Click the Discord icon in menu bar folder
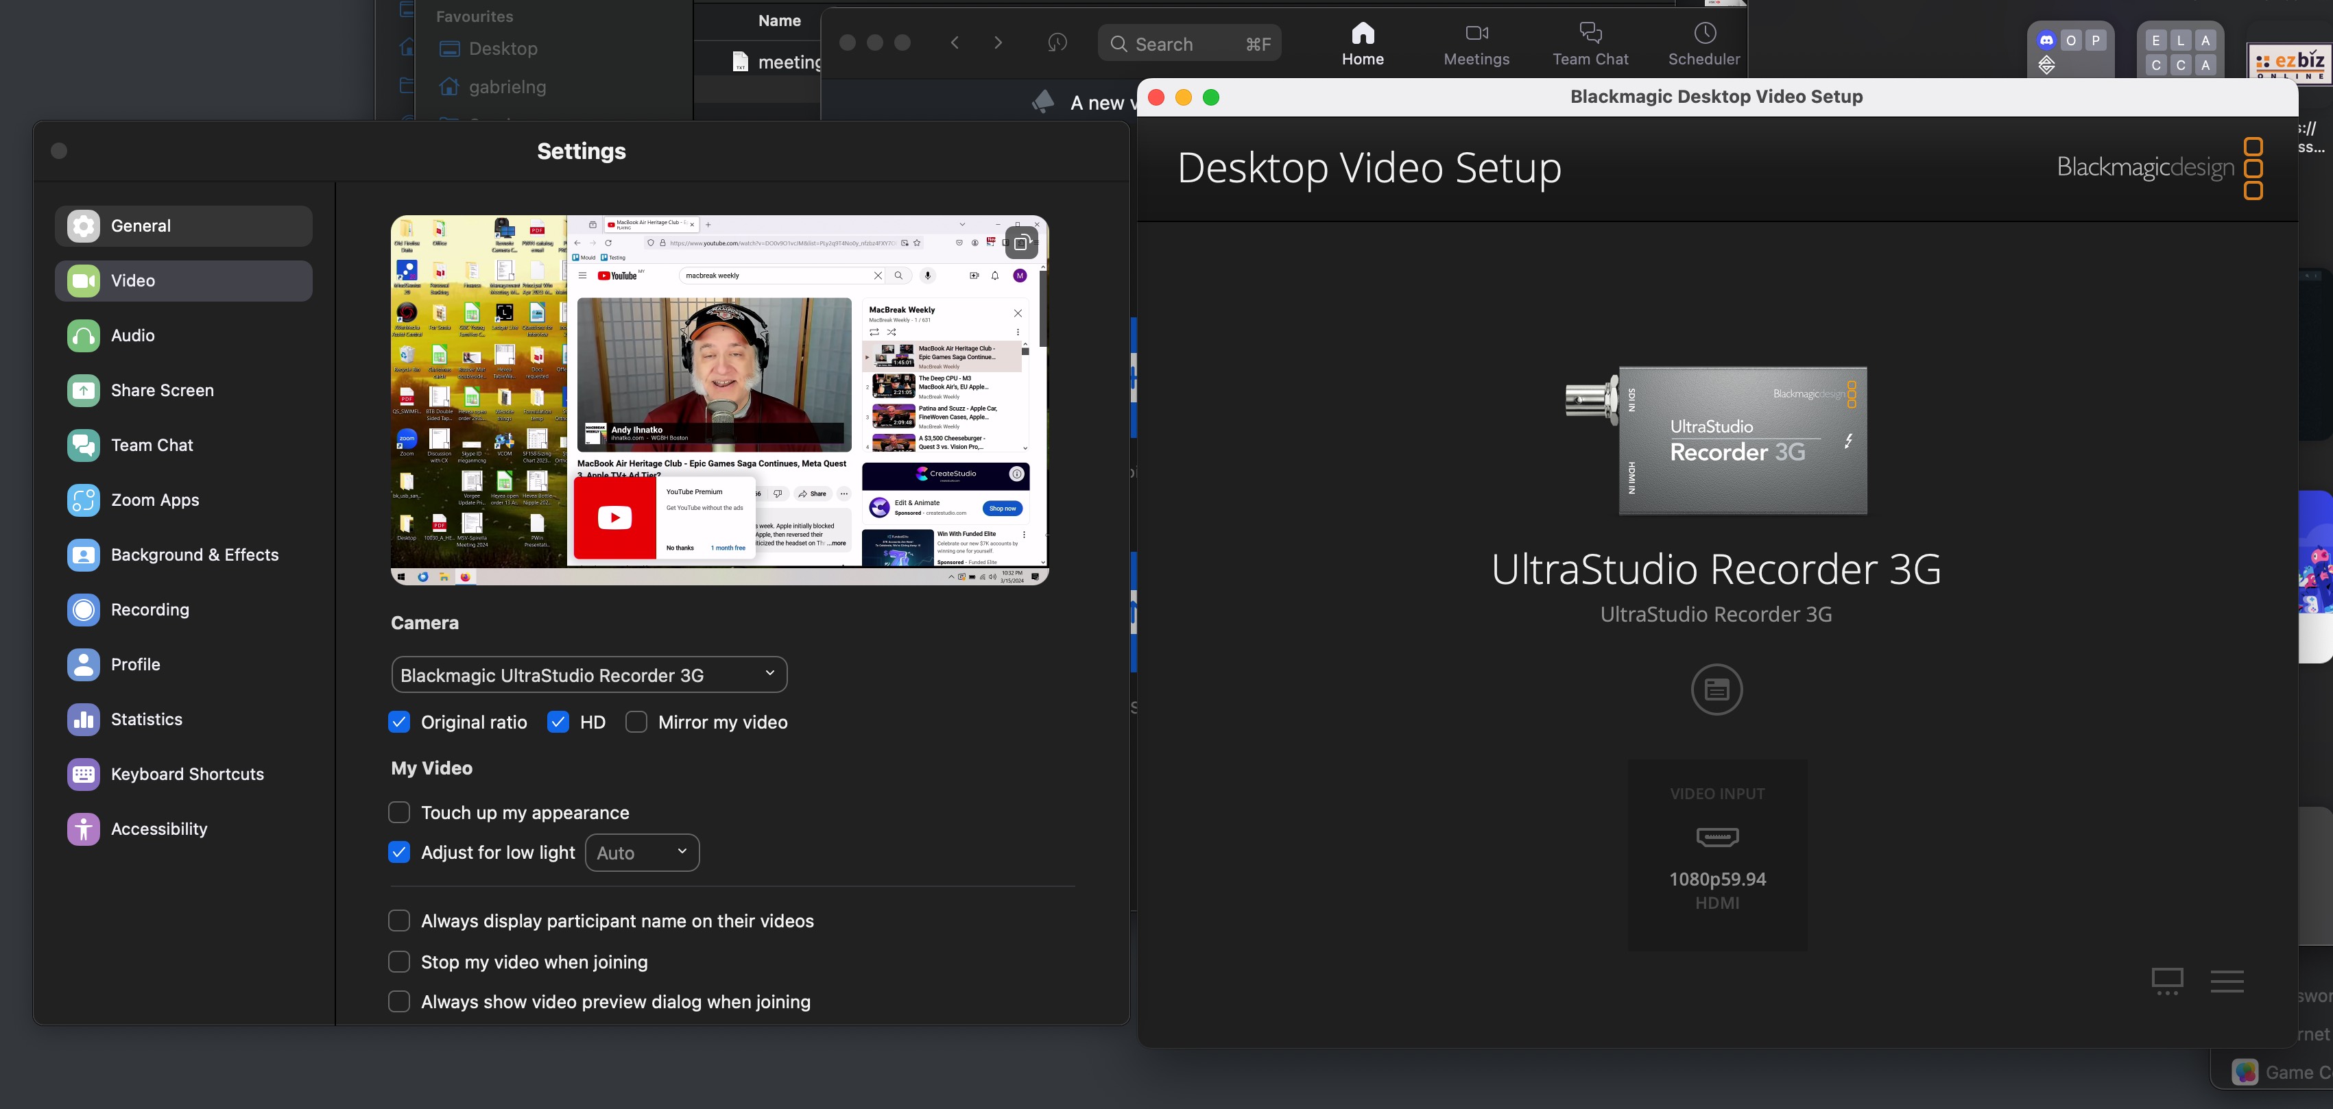The image size is (2333, 1109). (x=2046, y=40)
